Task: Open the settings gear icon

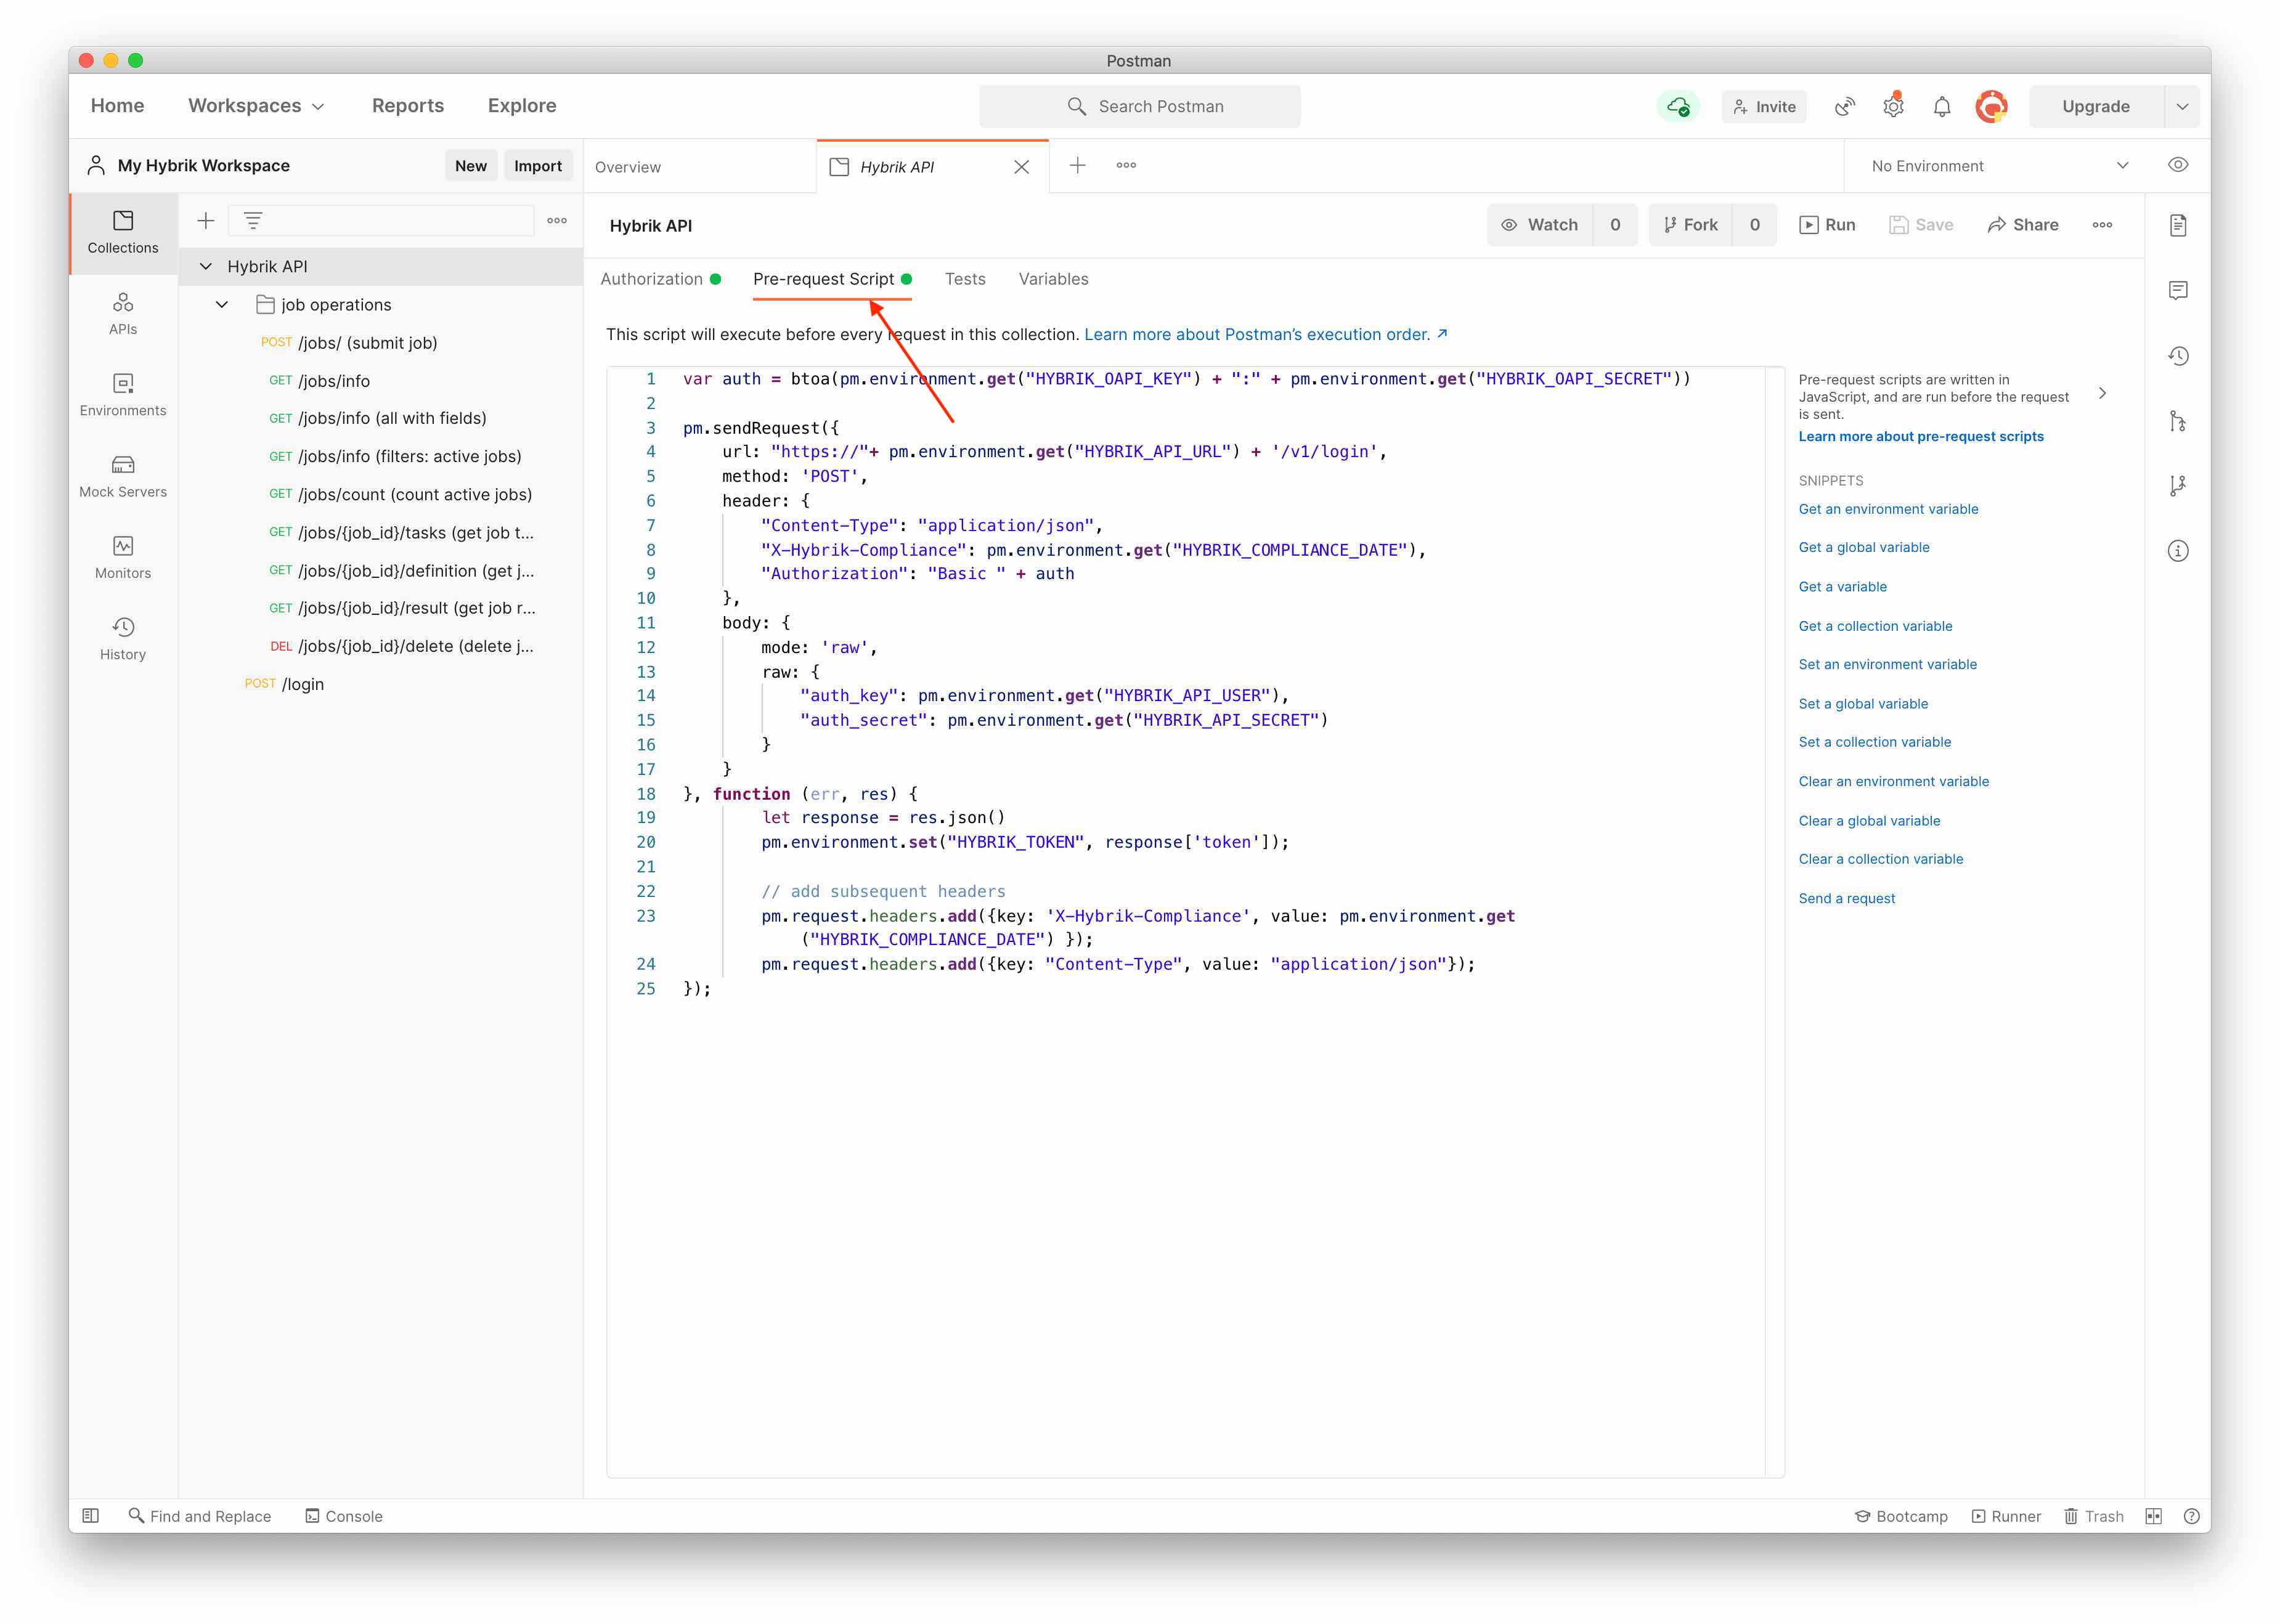Action: click(1893, 106)
